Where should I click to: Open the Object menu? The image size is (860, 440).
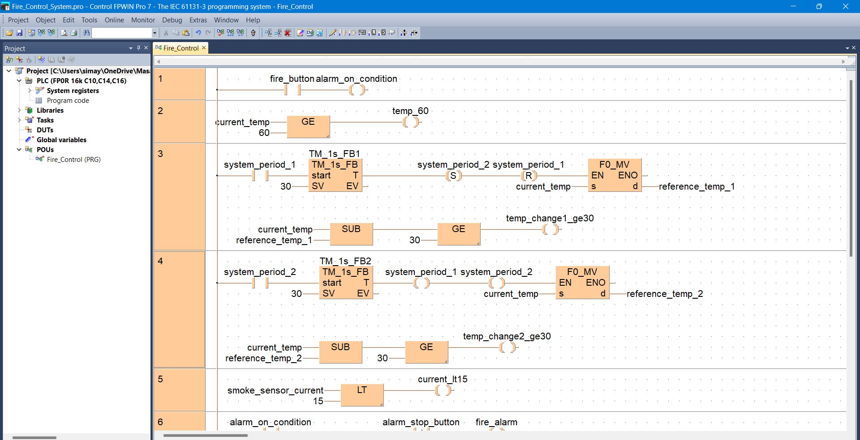tap(46, 20)
